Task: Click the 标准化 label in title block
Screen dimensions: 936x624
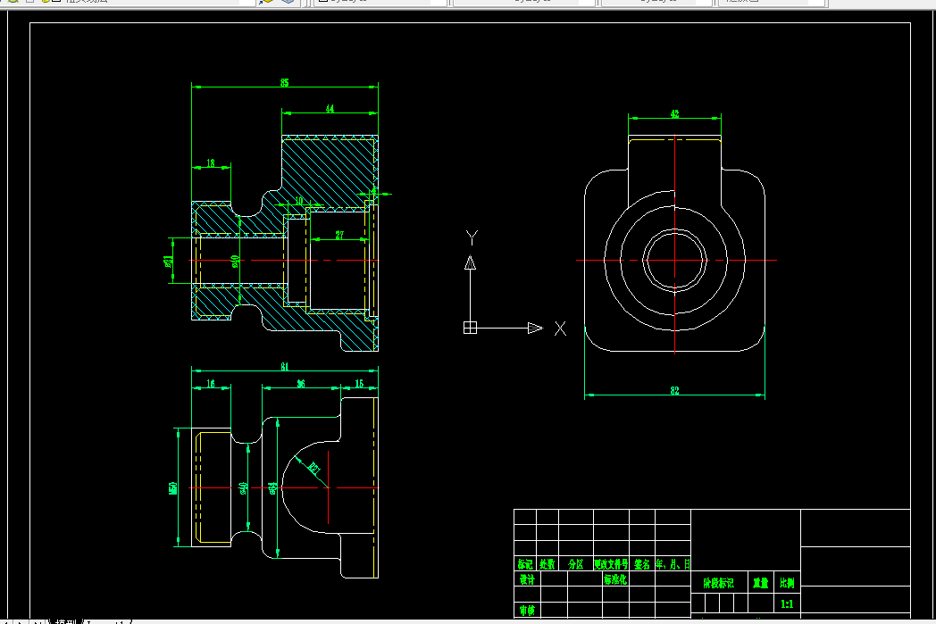Action: [x=614, y=579]
